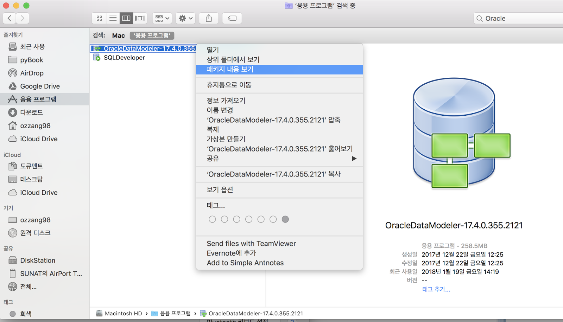Select the Cover Flow view icon
Image resolution: width=563 pixels, height=322 pixels.
[x=140, y=18]
